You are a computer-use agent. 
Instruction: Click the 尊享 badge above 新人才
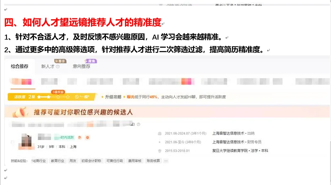(60, 61)
